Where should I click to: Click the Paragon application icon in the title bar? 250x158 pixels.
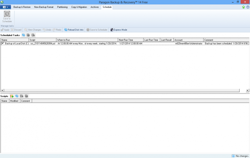(2, 2)
